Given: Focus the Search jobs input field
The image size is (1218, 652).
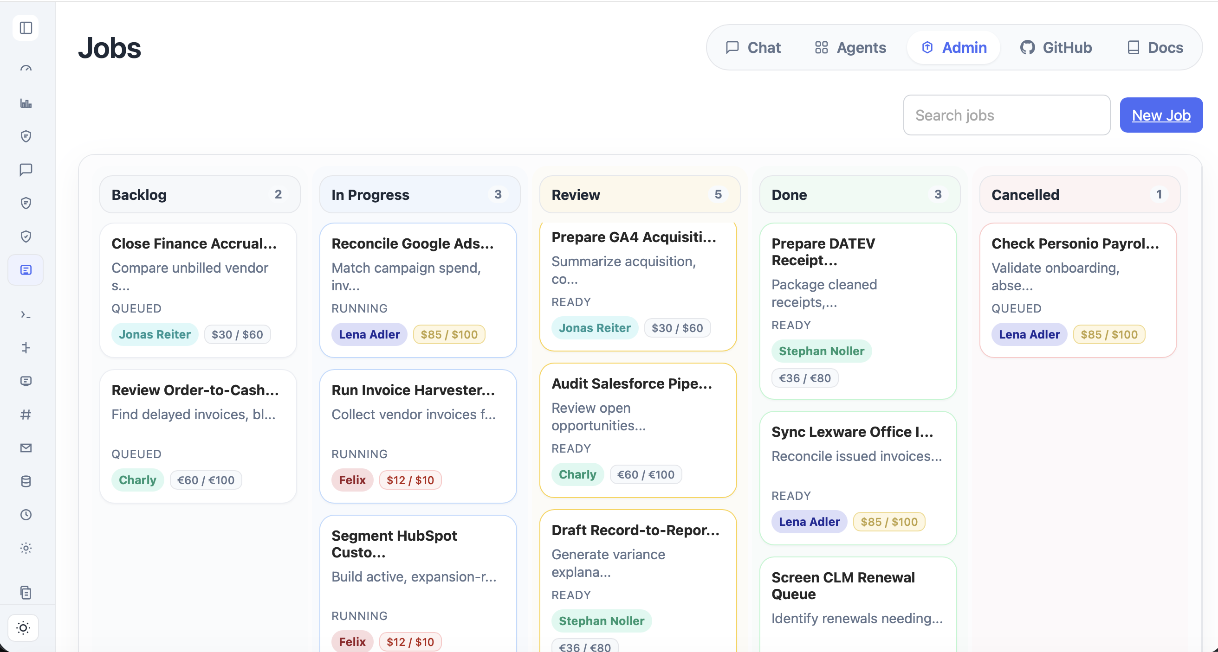Looking at the screenshot, I should tap(1006, 115).
